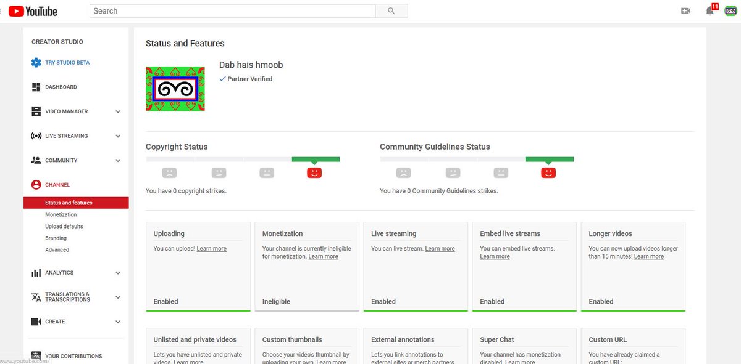Open the account avatar menu
The height and width of the screenshot is (364, 741).
(731, 10)
